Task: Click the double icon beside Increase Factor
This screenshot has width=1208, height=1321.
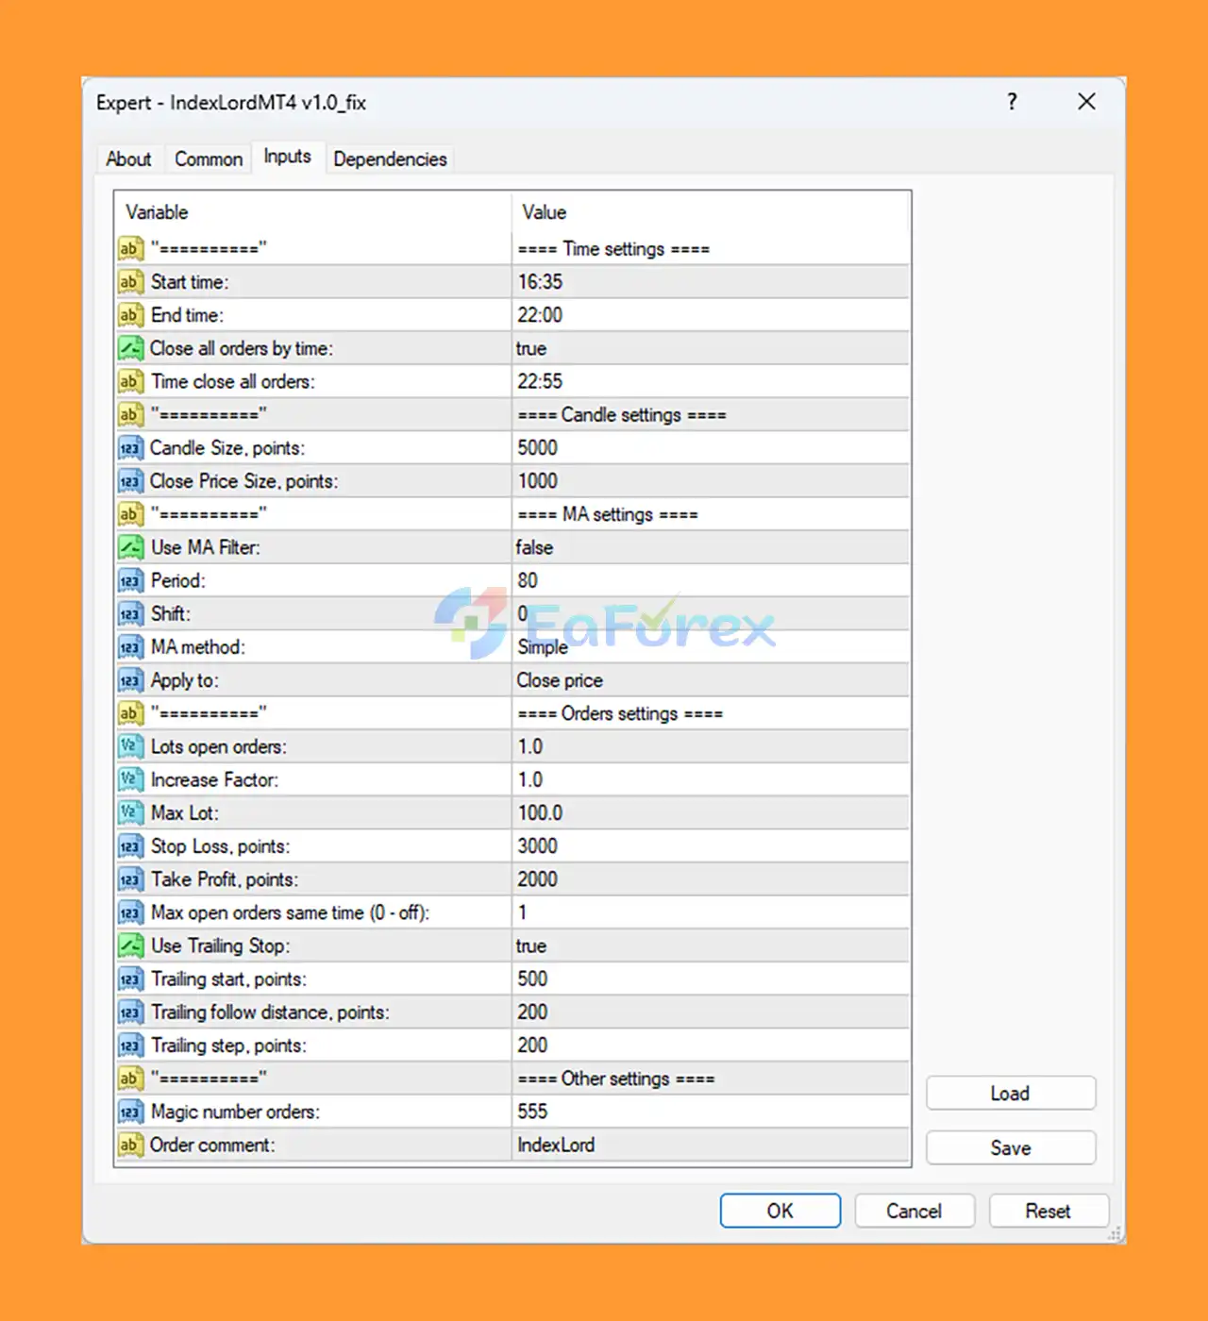Action: [x=130, y=779]
